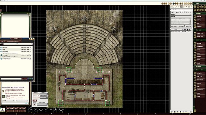The height and width of the screenshot is (115, 206).
Task: Toggle the Point Snap lock
Action: 184,26
